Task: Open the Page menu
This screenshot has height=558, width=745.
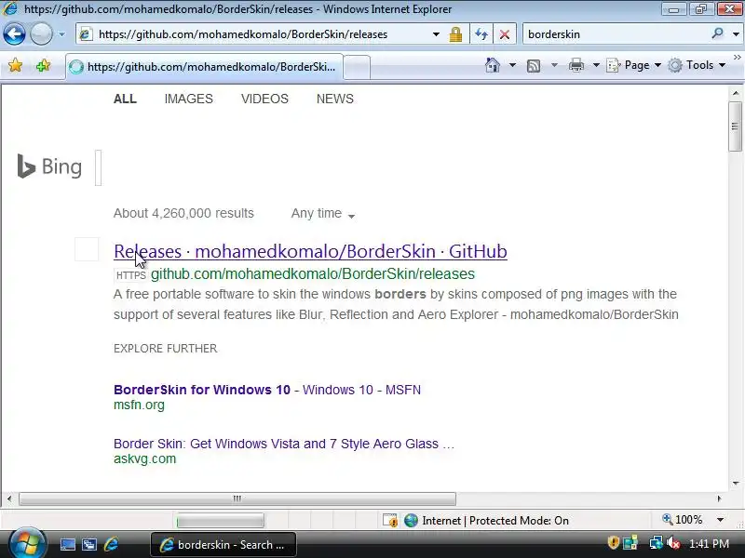Action: [634, 65]
